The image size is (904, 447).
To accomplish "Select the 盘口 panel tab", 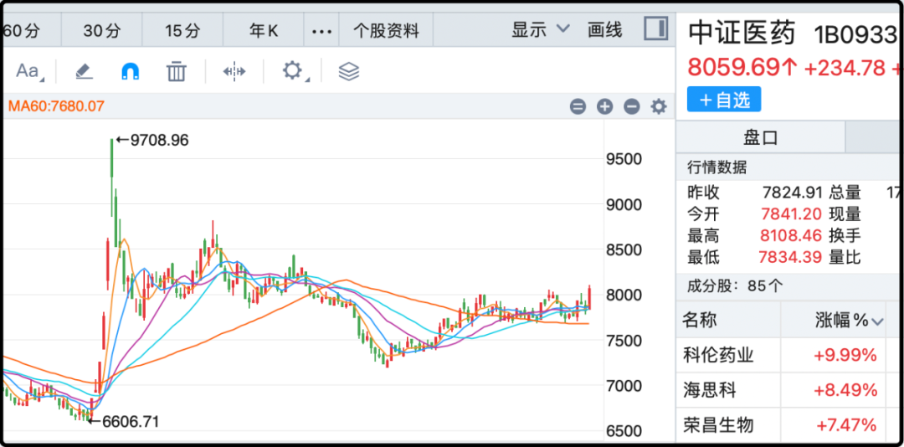I will point(760,137).
